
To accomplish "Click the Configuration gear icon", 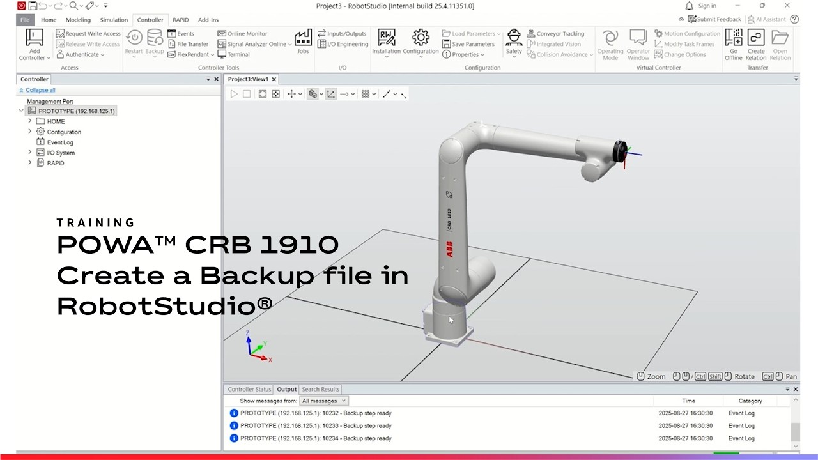I will point(421,37).
